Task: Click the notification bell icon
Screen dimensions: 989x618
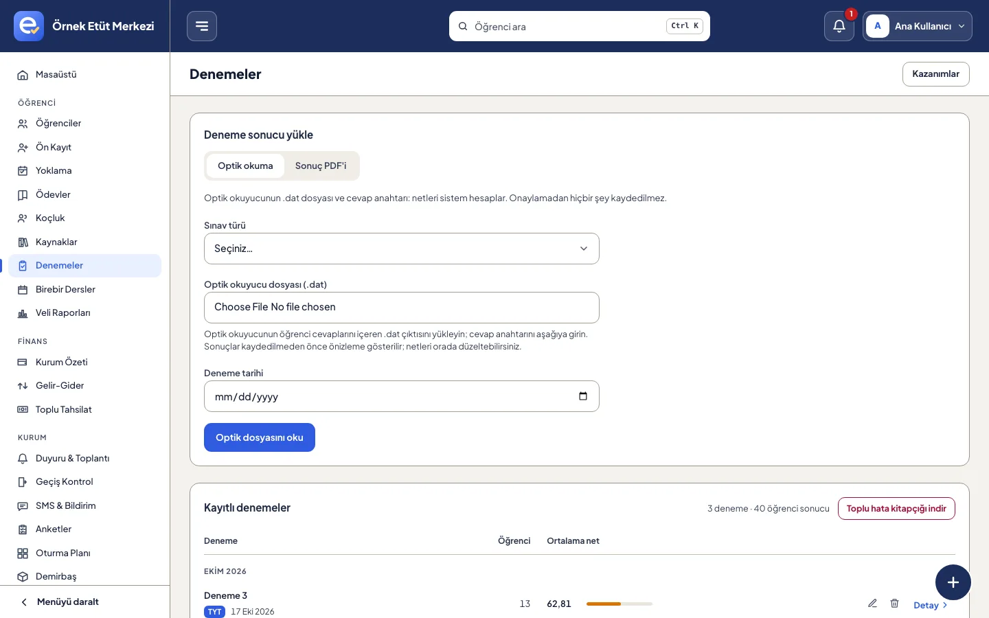Action: tap(839, 26)
